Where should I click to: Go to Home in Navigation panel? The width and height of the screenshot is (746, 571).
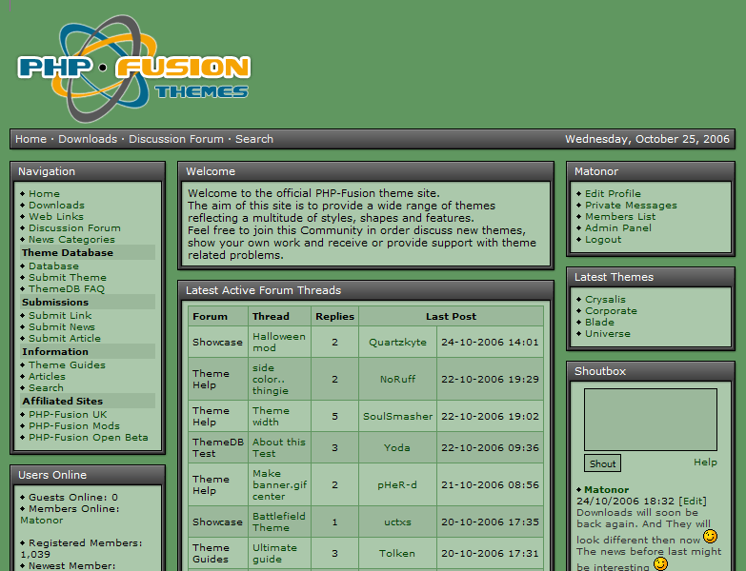(44, 194)
